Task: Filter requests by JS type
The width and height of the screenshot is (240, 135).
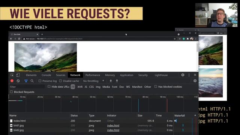Action: (86, 87)
